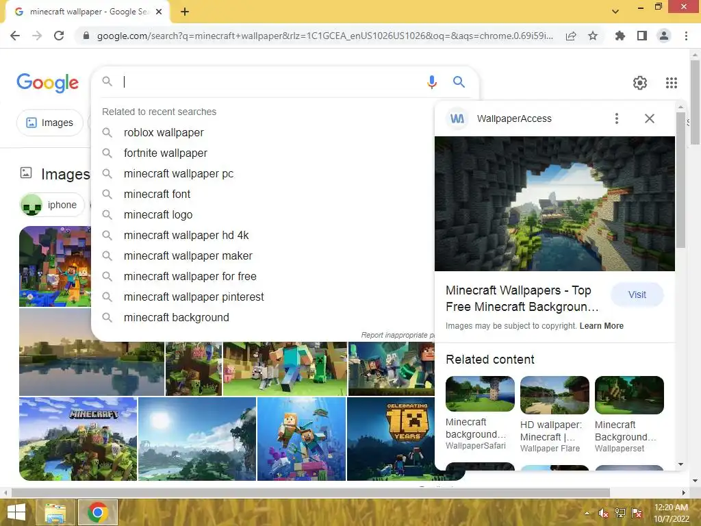
Task: Open the Chrome profile avatar
Action: point(664,36)
